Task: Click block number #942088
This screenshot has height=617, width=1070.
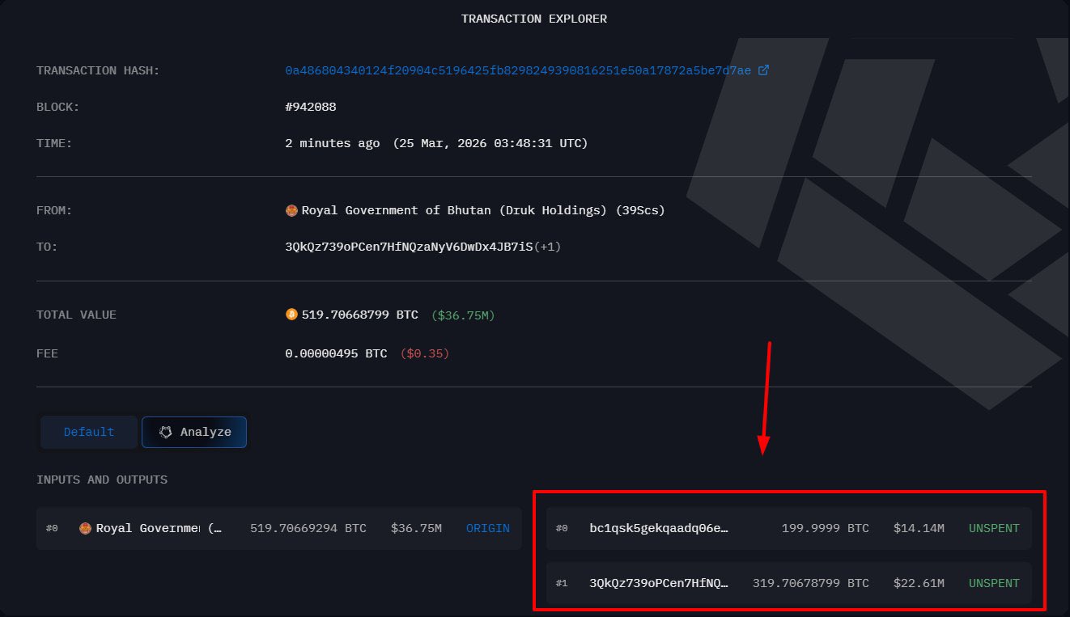Action: pyautogui.click(x=311, y=107)
